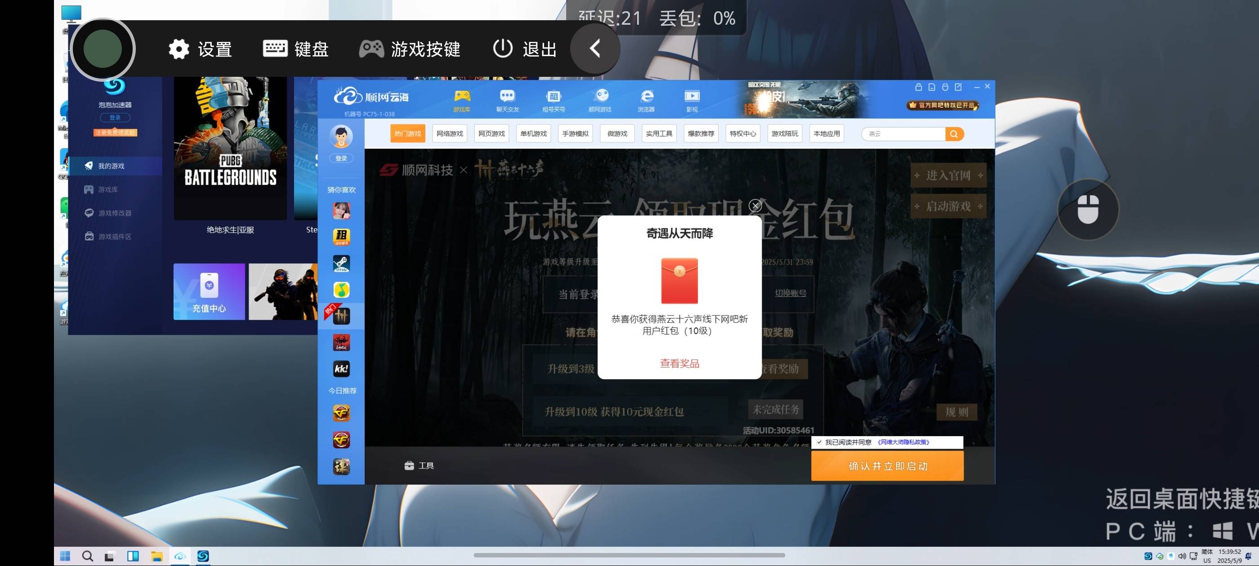Click 进入官网 button
The height and width of the screenshot is (566, 1259).
click(948, 175)
